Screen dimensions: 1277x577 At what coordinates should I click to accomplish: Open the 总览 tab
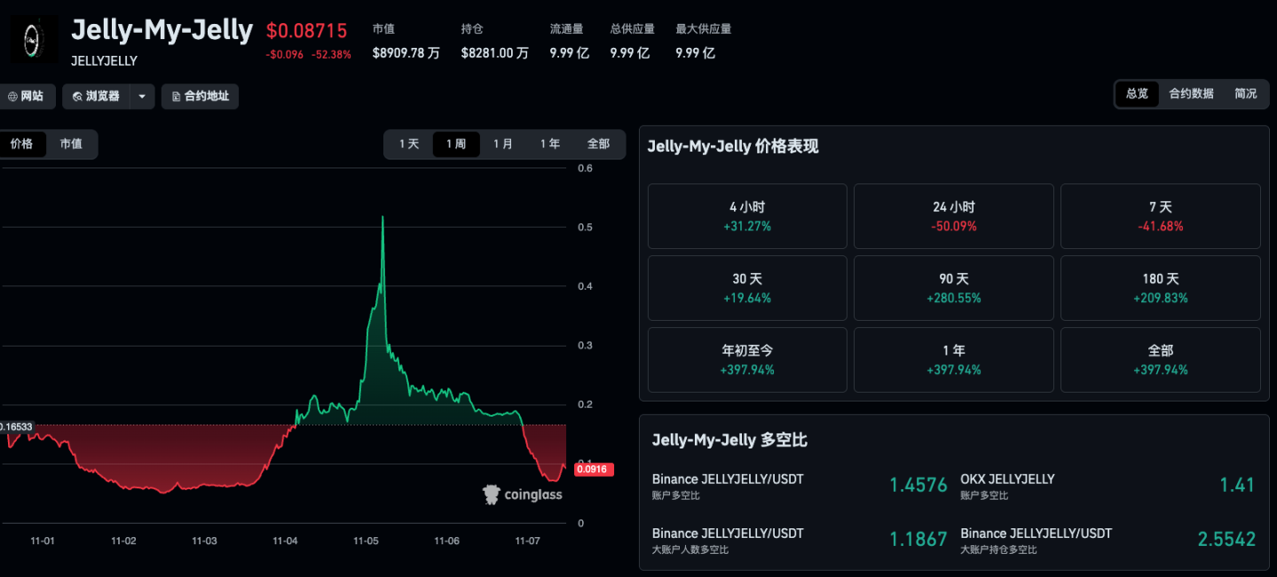click(1137, 94)
